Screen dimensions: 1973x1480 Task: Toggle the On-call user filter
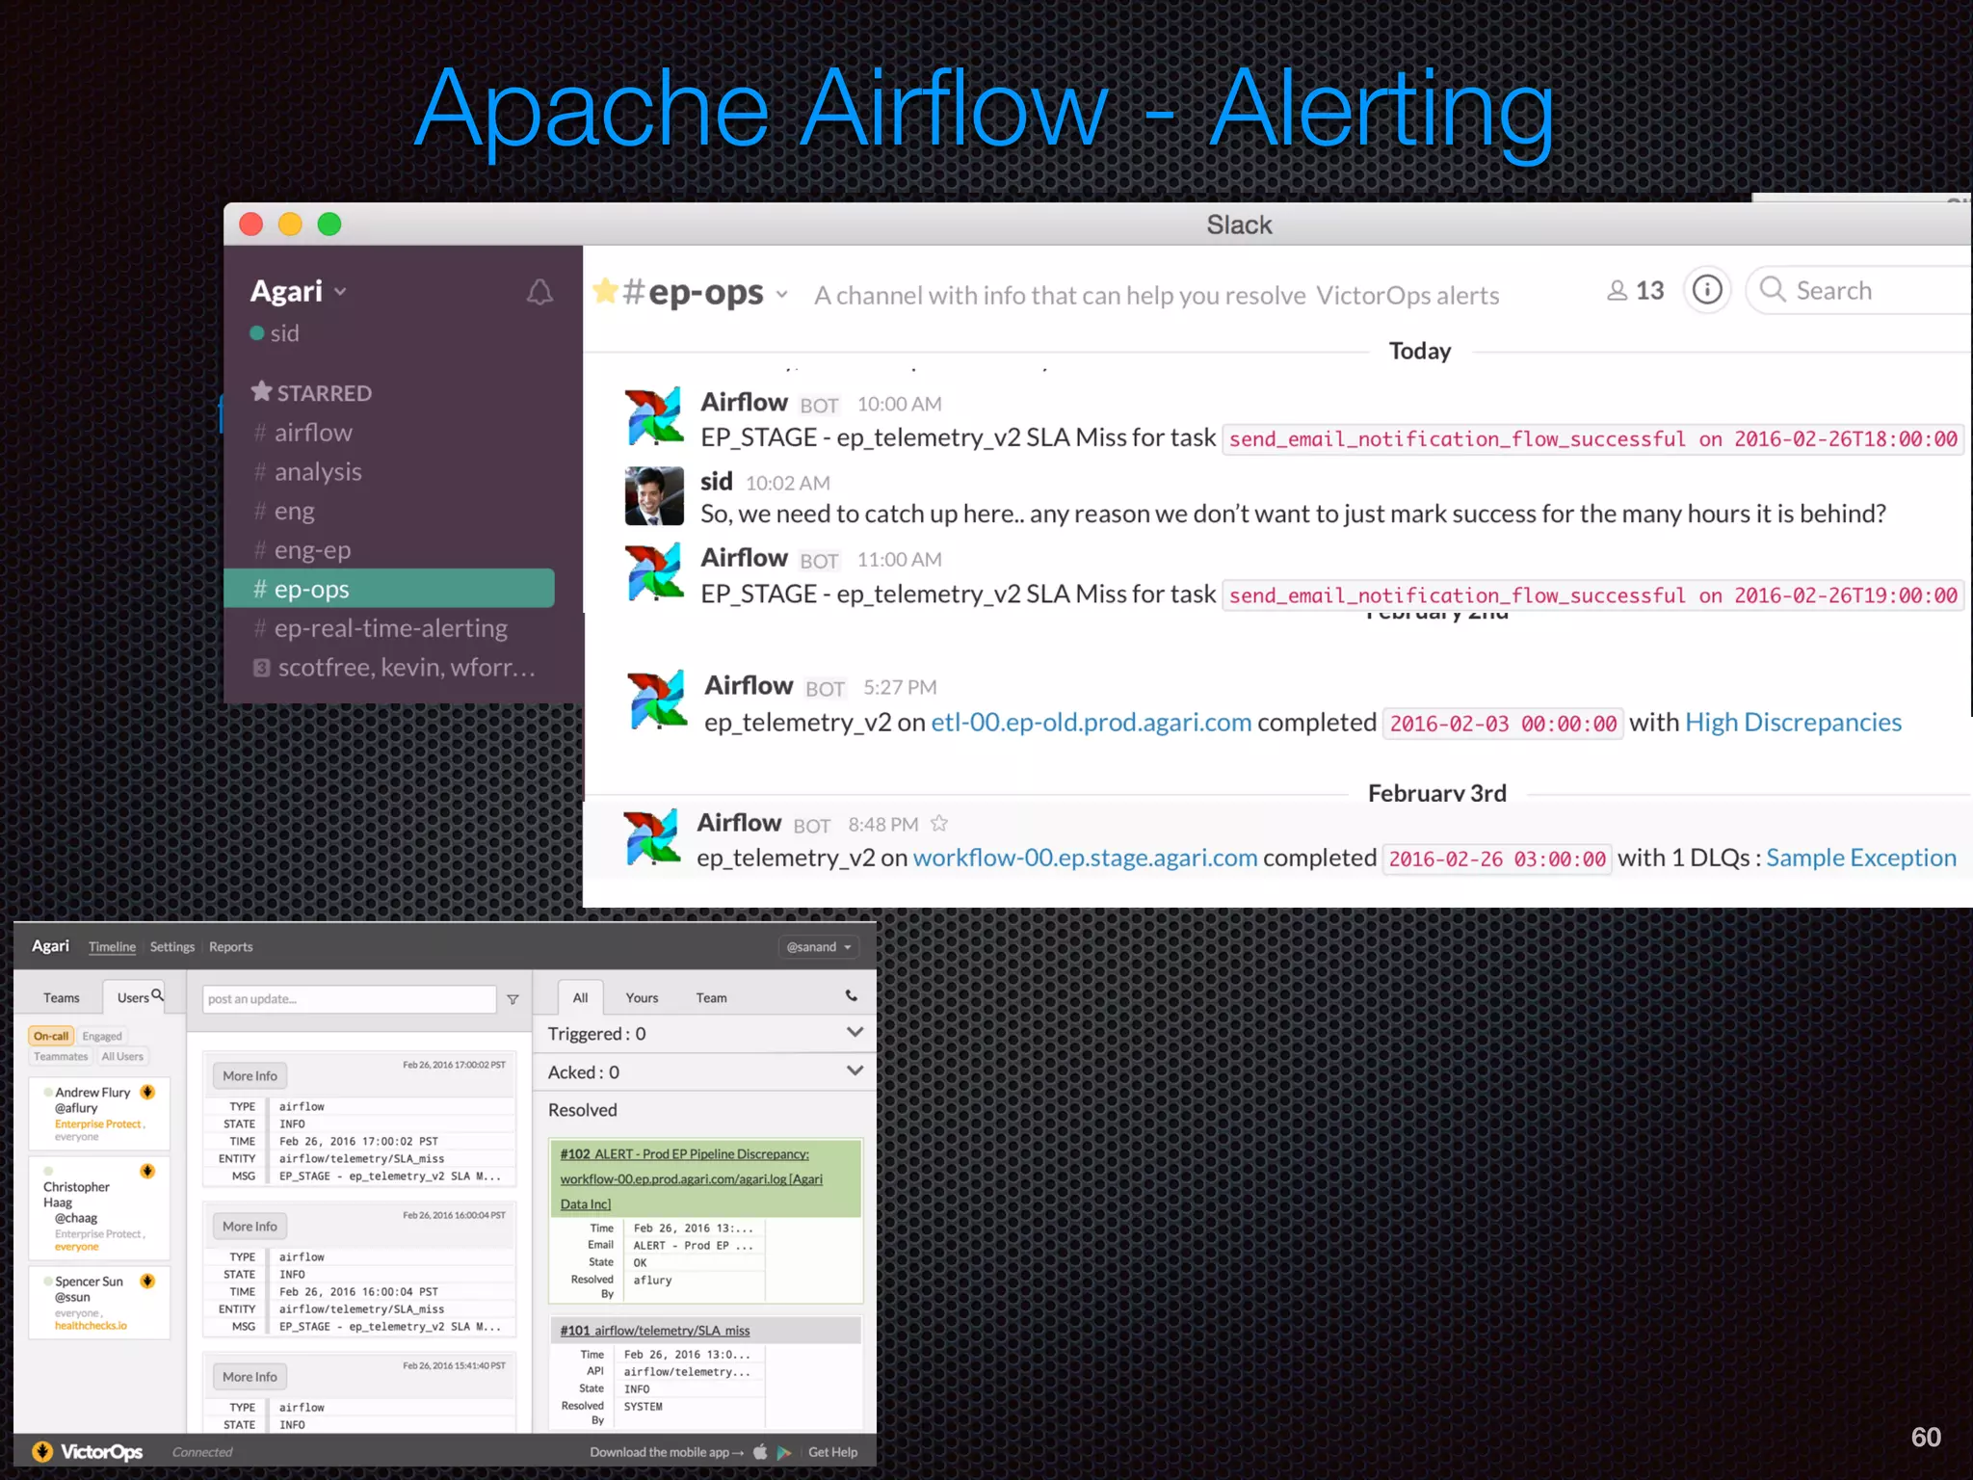click(51, 1036)
